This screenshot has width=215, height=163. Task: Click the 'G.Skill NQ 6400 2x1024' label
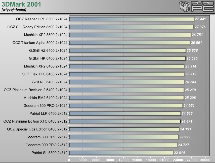pyautogui.click(x=48, y=82)
